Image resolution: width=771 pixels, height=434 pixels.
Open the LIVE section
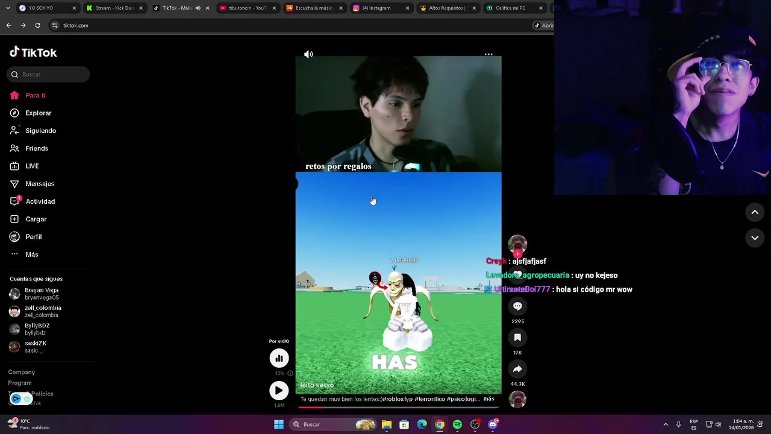click(x=24, y=166)
